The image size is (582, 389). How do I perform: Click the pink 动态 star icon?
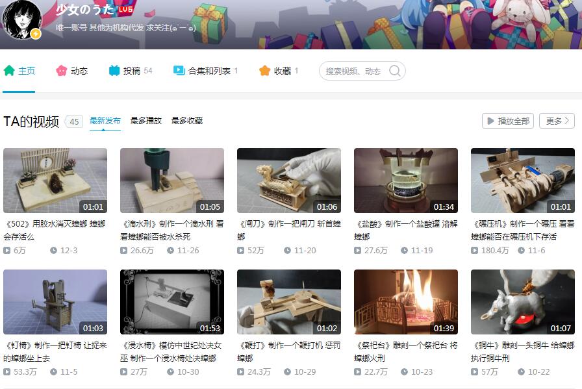pos(62,71)
